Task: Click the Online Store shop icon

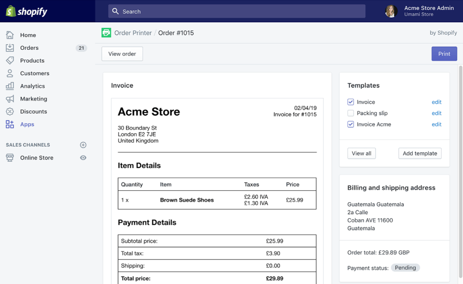Action: [x=10, y=158]
